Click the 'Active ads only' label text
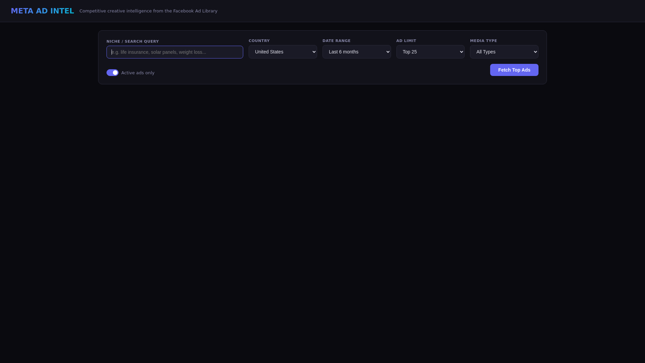645x363 pixels. point(138,73)
